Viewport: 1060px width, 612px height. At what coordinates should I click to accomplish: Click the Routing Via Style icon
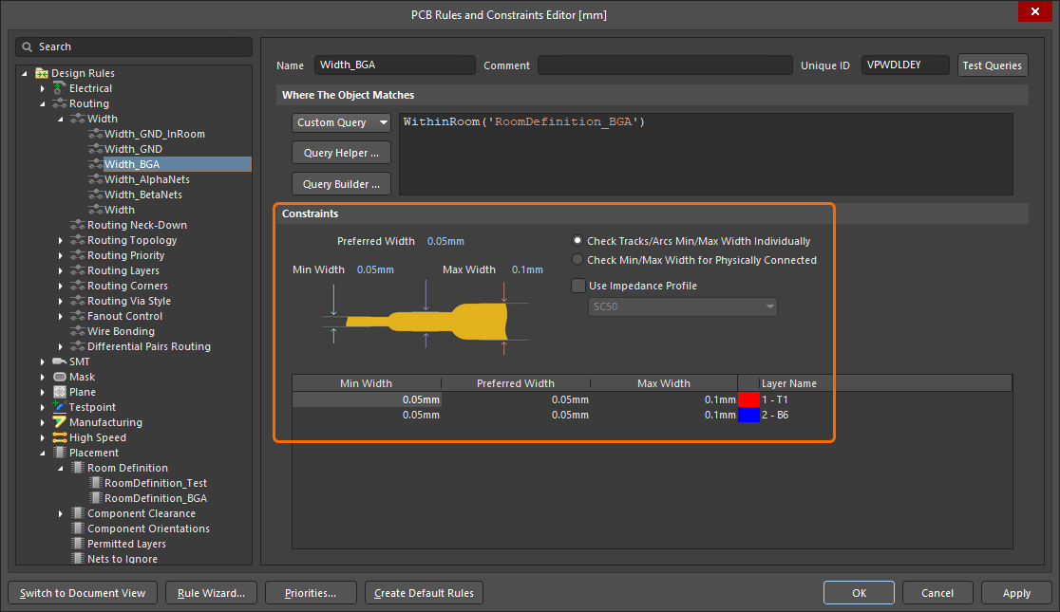tap(78, 302)
